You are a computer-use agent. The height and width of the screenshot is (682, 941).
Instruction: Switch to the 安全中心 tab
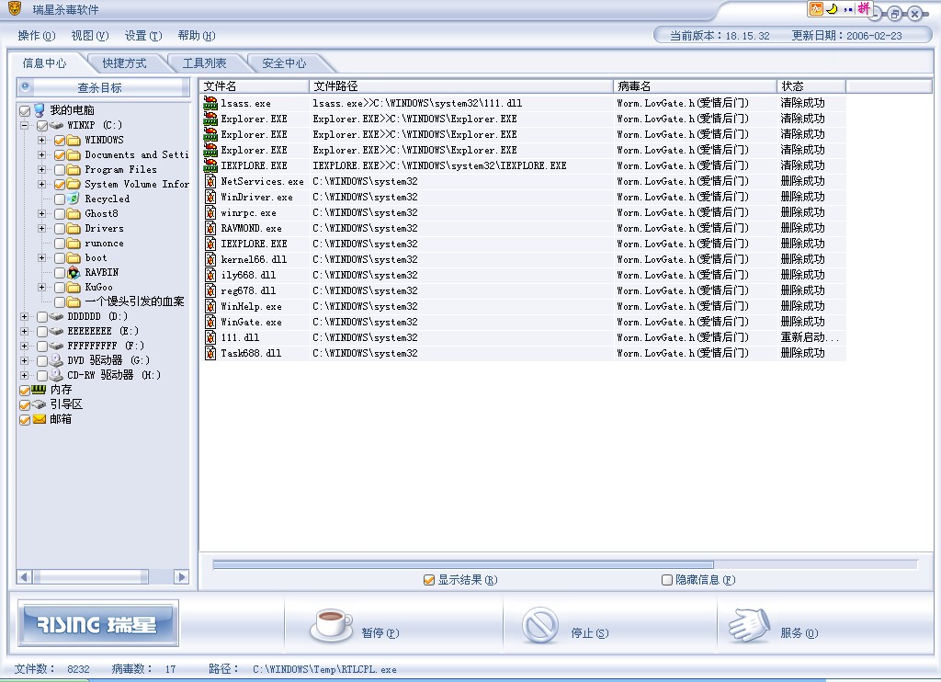285,63
